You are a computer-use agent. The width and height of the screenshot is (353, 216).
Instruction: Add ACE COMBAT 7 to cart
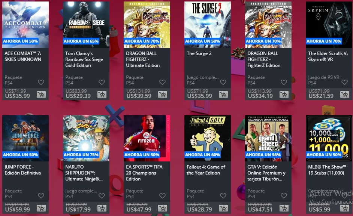[41, 95]
